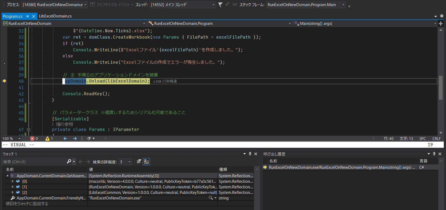
Task: Open the Main(string[] args) member dropdown
Action: click(365, 24)
